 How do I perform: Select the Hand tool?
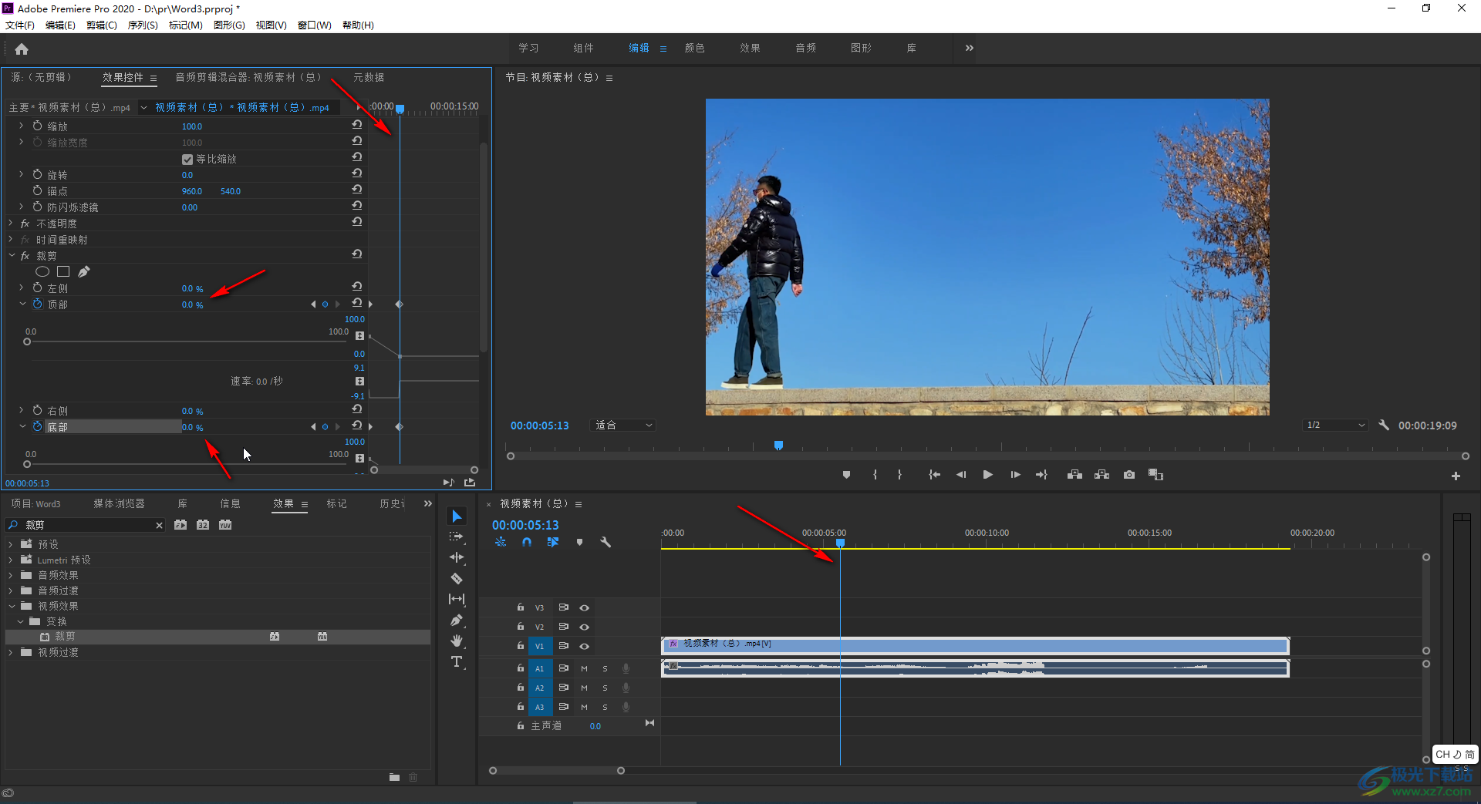457,641
